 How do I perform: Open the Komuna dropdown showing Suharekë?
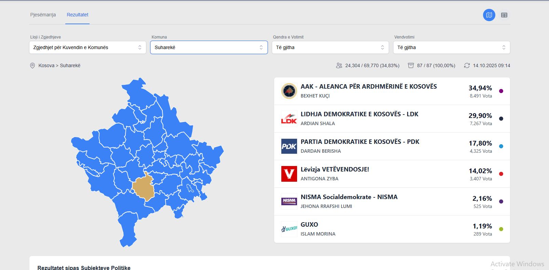(x=209, y=47)
